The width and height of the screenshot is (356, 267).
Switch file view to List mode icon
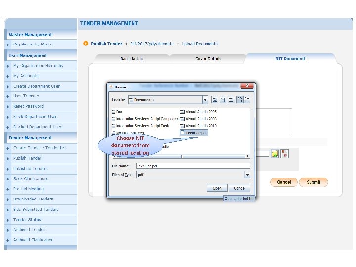pyautogui.click(x=240, y=100)
